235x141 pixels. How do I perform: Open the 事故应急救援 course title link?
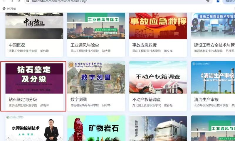[x=145, y=45]
